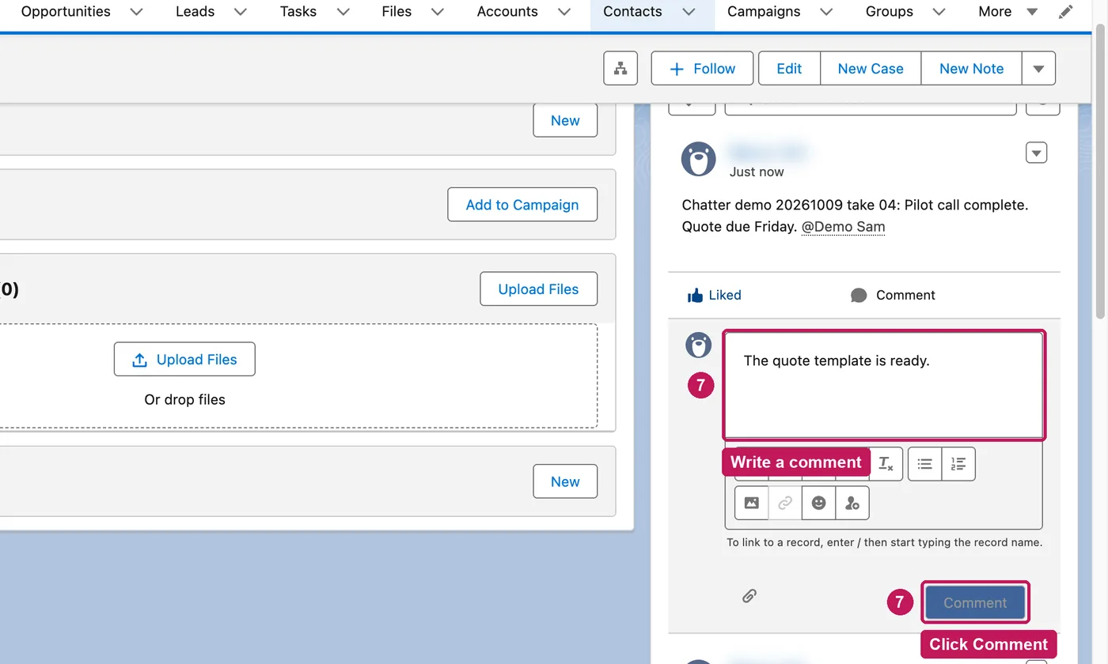Expand the Contacts tab dropdown chevron
The height and width of the screenshot is (664, 1108).
(x=689, y=12)
